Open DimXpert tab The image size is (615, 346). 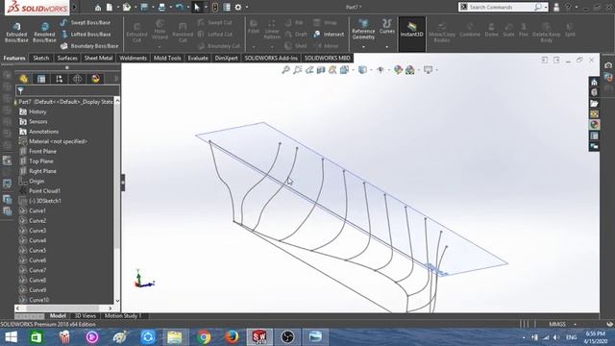click(x=227, y=58)
